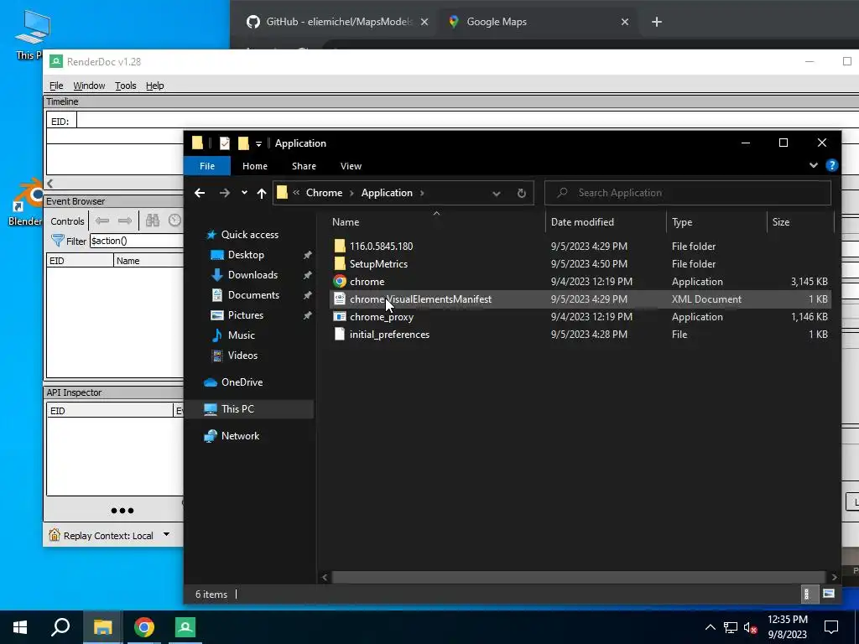This screenshot has width=859, height=644.
Task: Click RenderDoc icon in taskbar
Action: coord(185,627)
